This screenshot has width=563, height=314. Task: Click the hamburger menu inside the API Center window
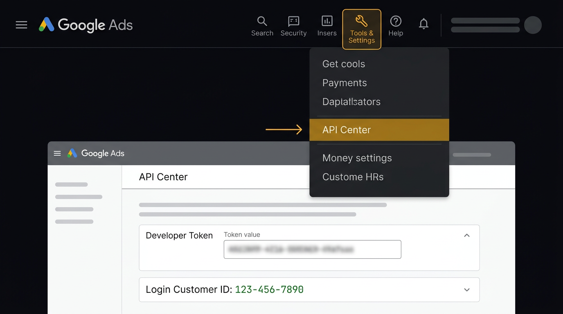(x=57, y=153)
